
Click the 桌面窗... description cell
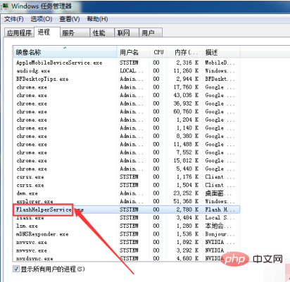[218, 193]
